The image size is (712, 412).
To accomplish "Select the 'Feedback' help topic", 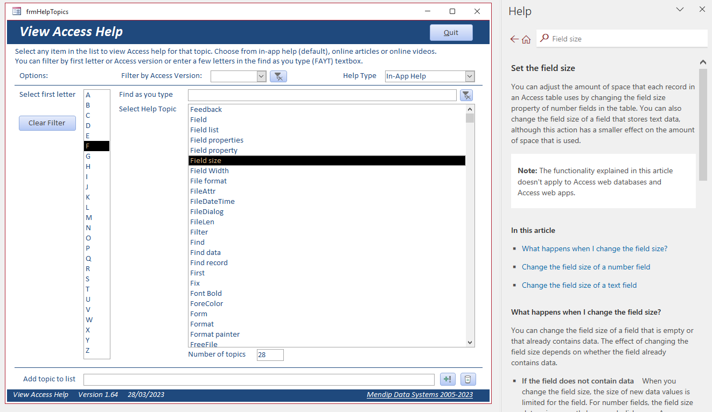I will pos(327,110).
